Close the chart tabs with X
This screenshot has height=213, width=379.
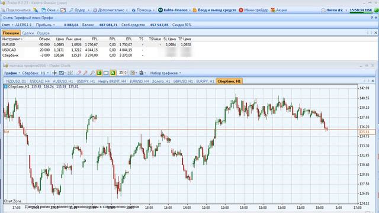372,81
